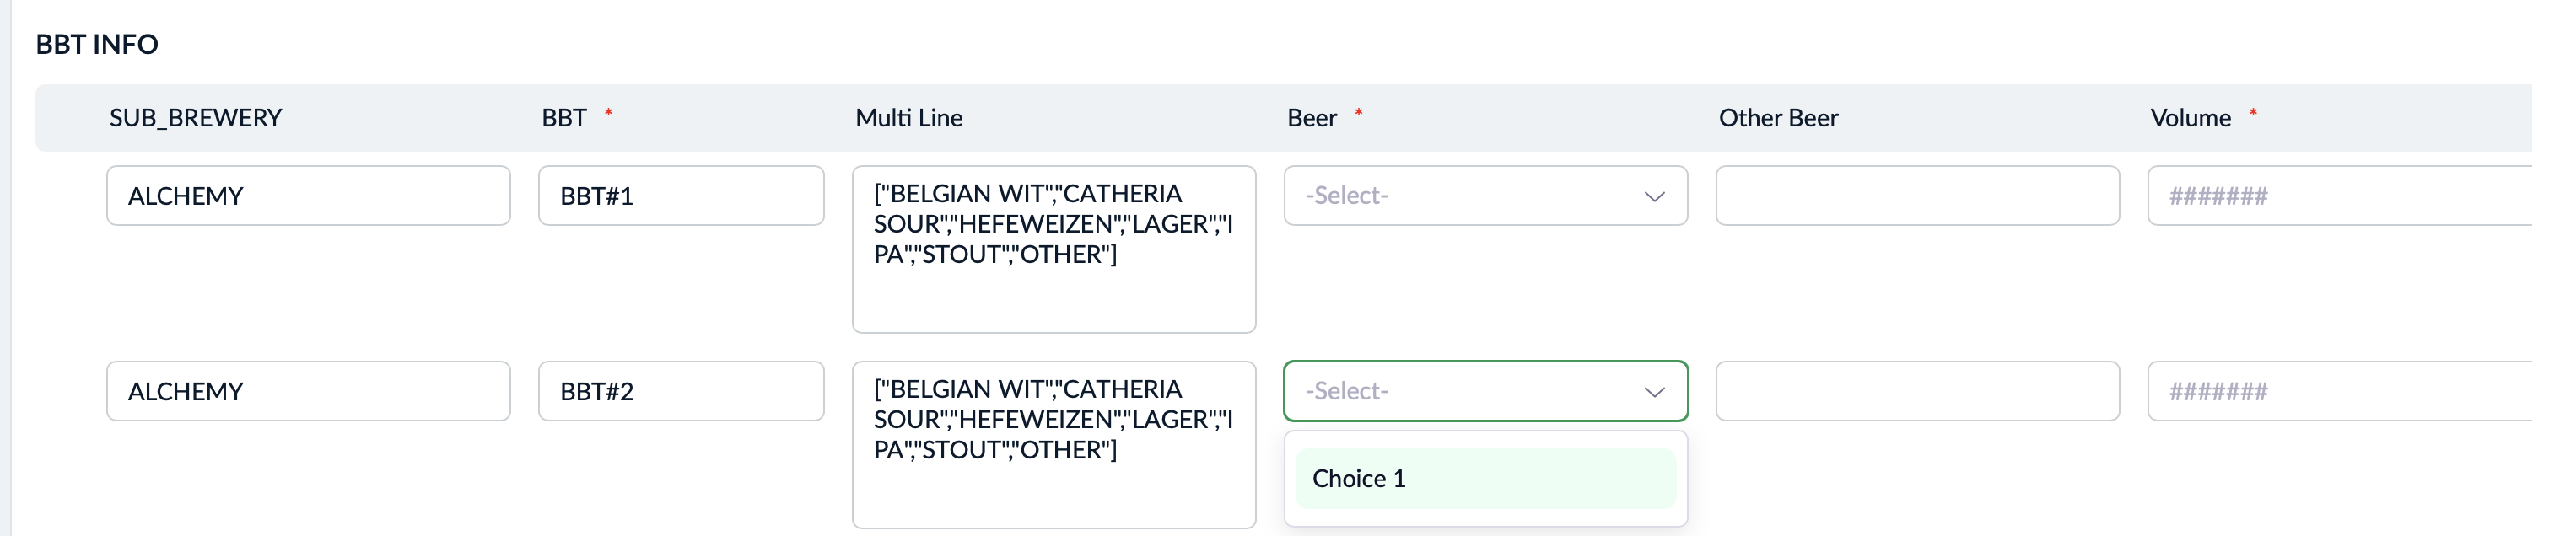
Task: Click the BBT INFO section title
Action: (97, 44)
